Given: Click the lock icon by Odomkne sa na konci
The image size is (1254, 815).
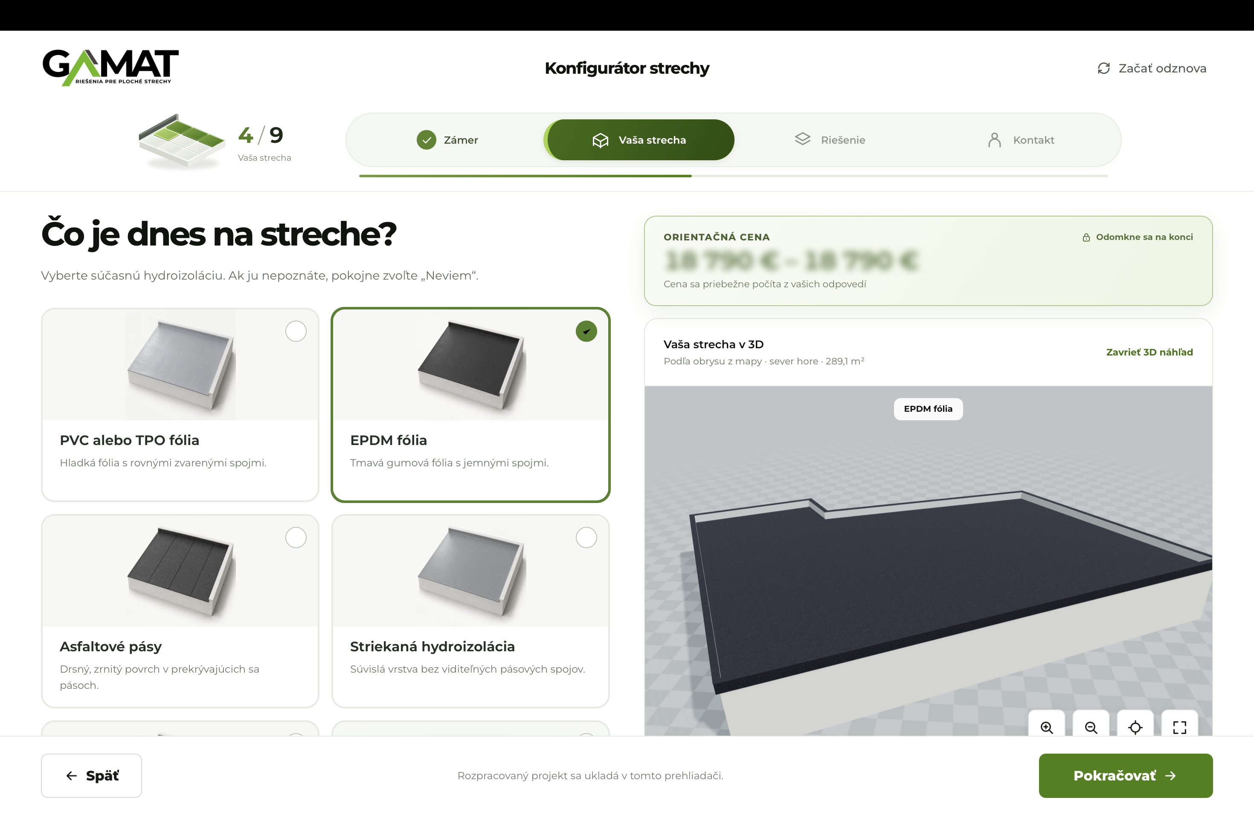Looking at the screenshot, I should (x=1086, y=237).
